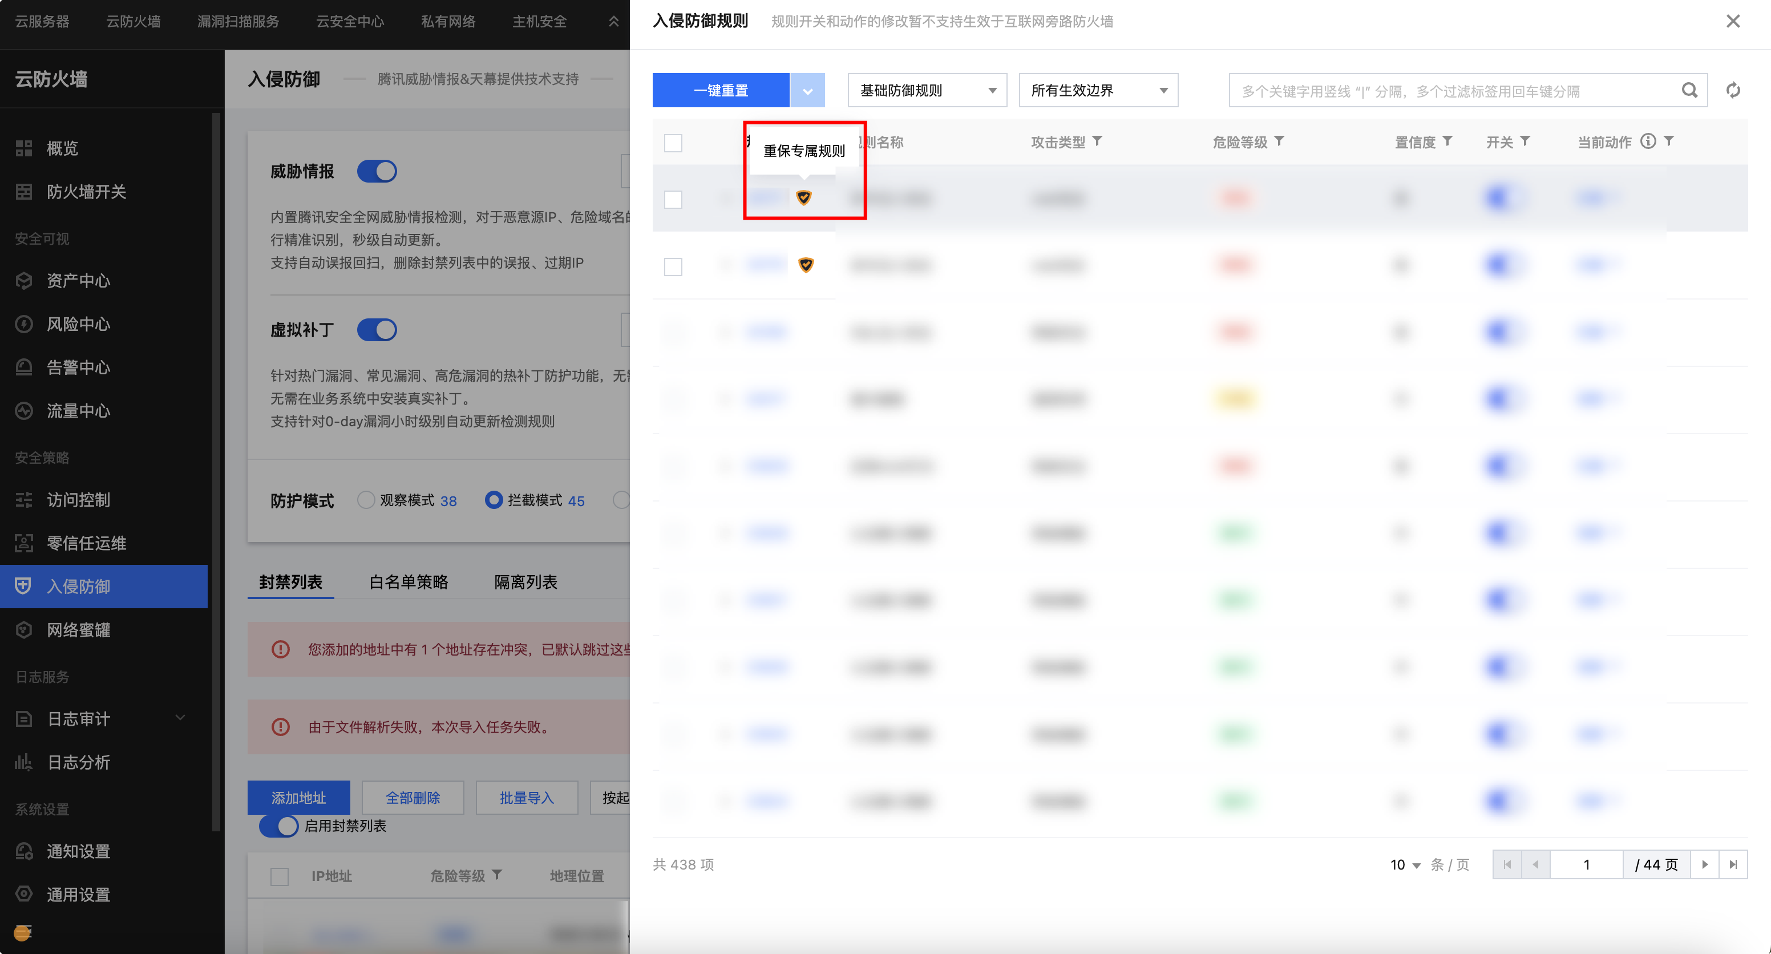Switch to the 白名单策略 tab
The width and height of the screenshot is (1771, 954).
(409, 582)
